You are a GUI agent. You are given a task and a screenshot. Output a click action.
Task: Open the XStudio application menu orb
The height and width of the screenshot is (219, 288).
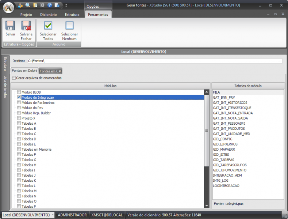pos(8,7)
